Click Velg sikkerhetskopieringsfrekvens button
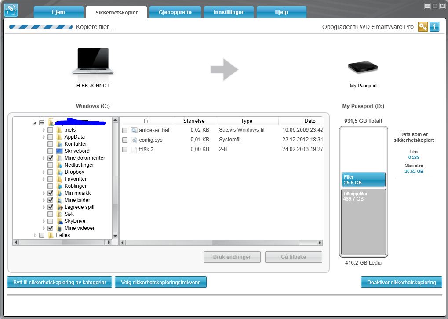Viewport: 448px width, 319px height. (160, 282)
